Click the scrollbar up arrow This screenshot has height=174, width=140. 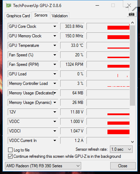(x=132, y=23)
